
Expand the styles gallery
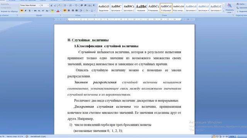(x=223, y=11)
